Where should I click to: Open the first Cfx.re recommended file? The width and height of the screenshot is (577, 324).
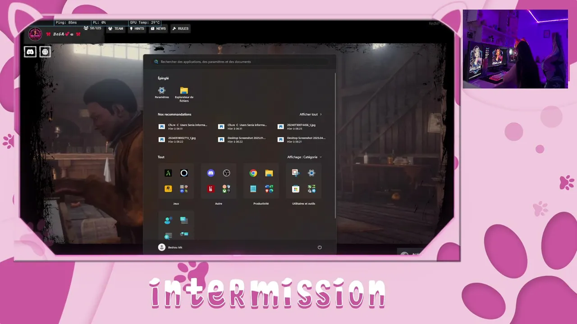(183, 127)
